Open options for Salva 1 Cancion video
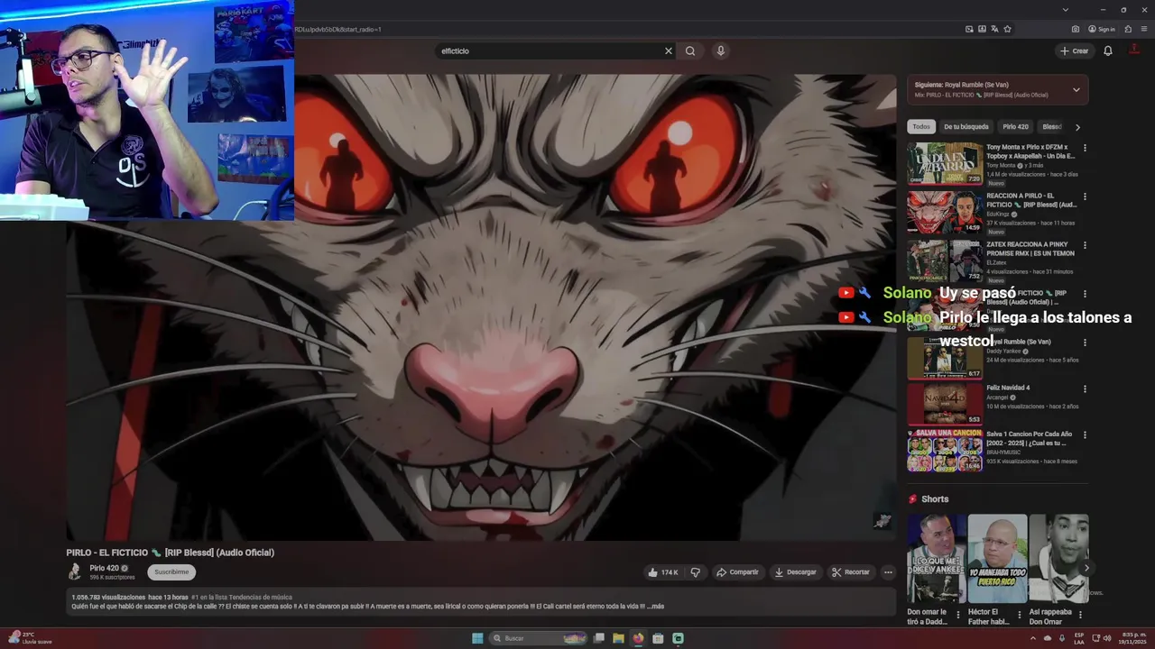 click(x=1085, y=435)
